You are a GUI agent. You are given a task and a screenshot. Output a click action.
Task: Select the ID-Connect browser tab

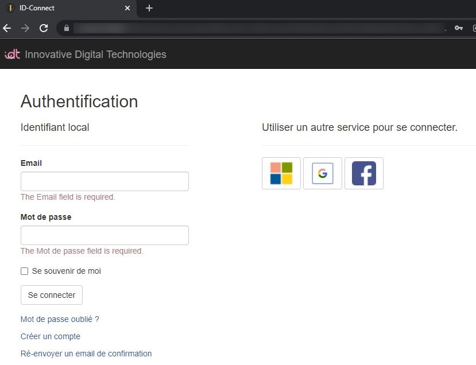(63, 8)
